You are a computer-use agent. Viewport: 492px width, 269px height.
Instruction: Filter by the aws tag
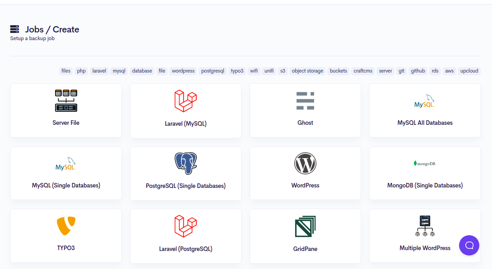point(449,71)
